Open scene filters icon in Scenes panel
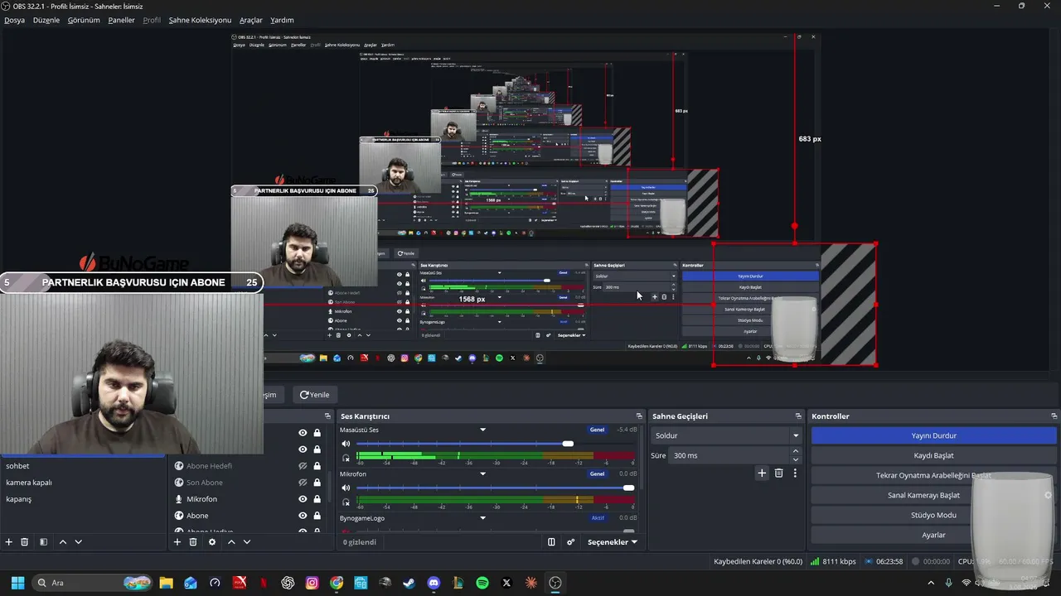1061x596 pixels. 43,542
